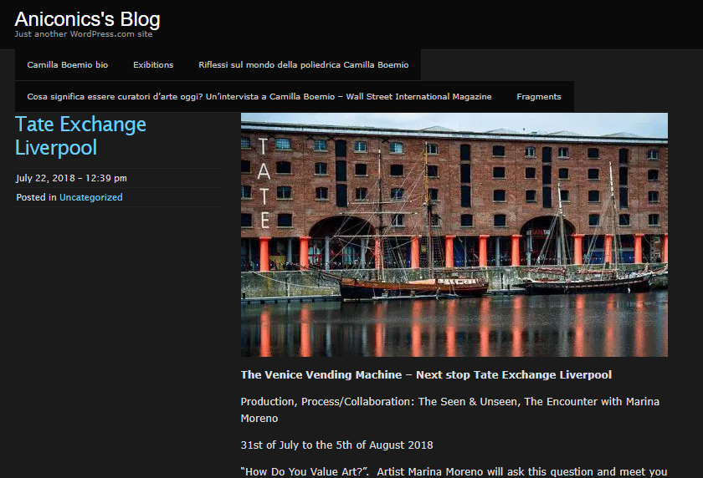Click the 'How Do You Value Art?' paragraph

(x=454, y=472)
